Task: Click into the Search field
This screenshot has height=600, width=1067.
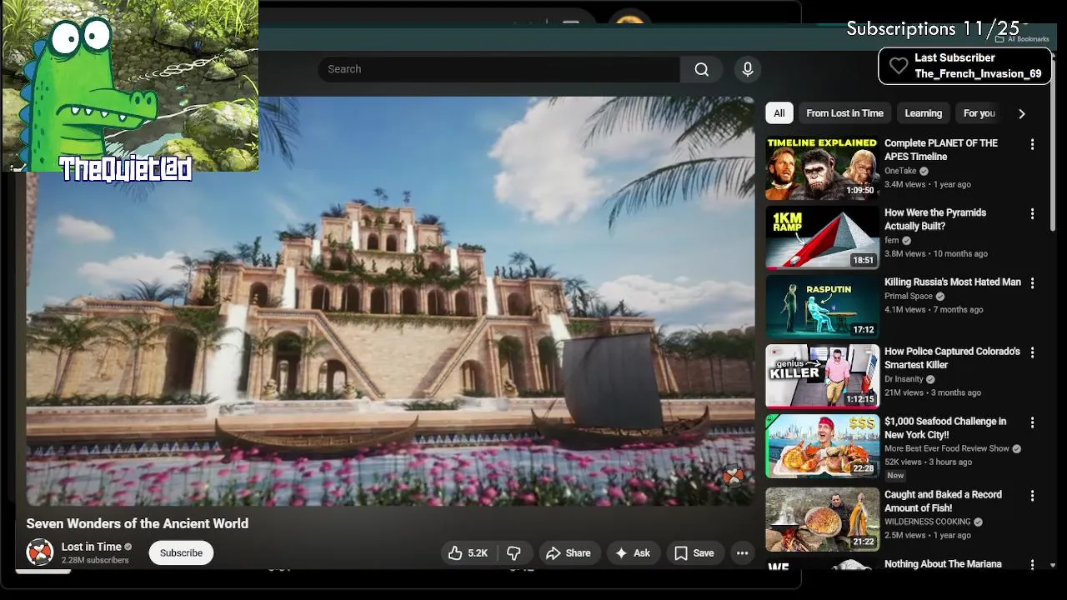Action: pos(498,69)
